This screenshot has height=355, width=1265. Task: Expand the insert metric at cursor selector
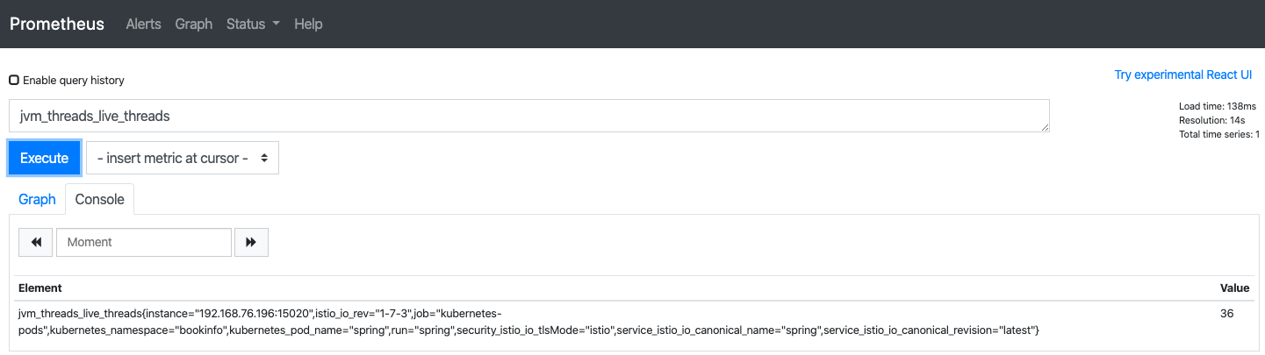tap(183, 158)
